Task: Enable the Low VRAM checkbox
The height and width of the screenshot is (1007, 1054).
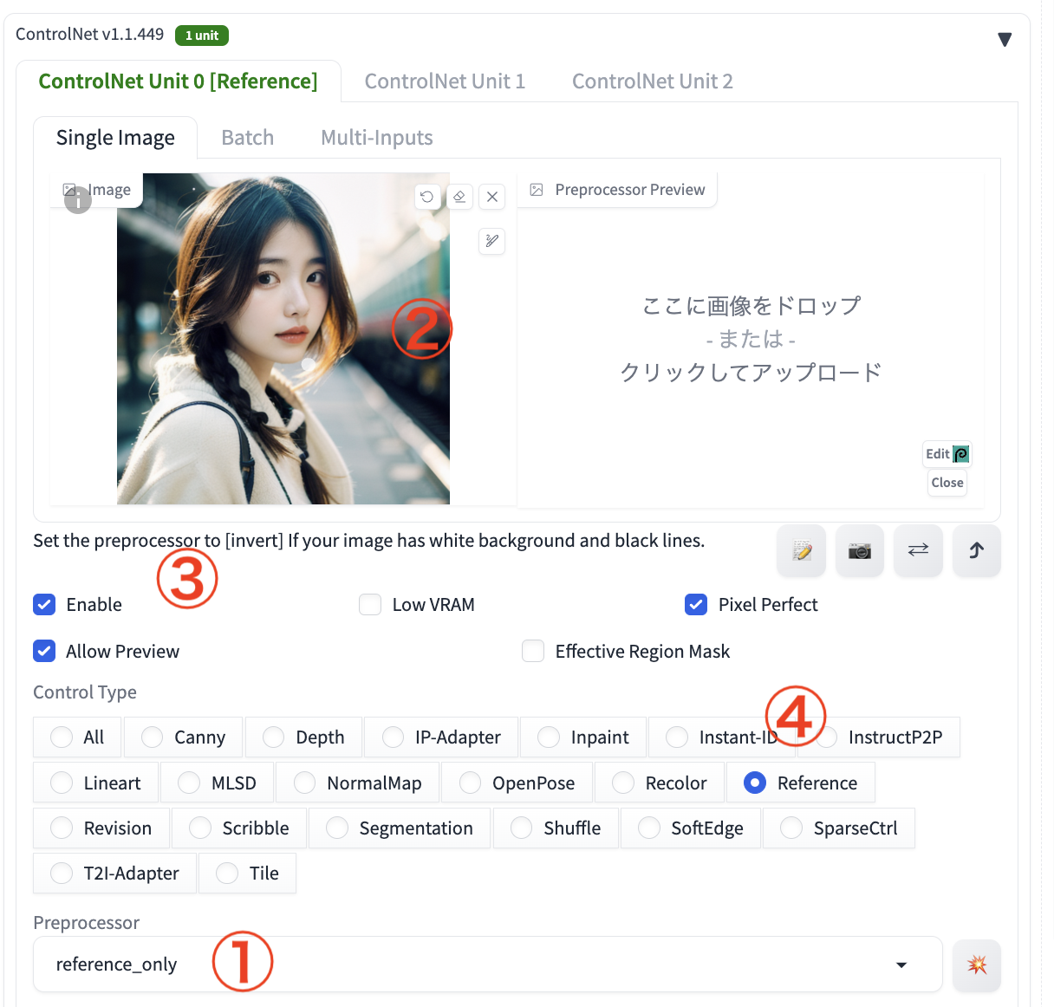Action: click(370, 604)
